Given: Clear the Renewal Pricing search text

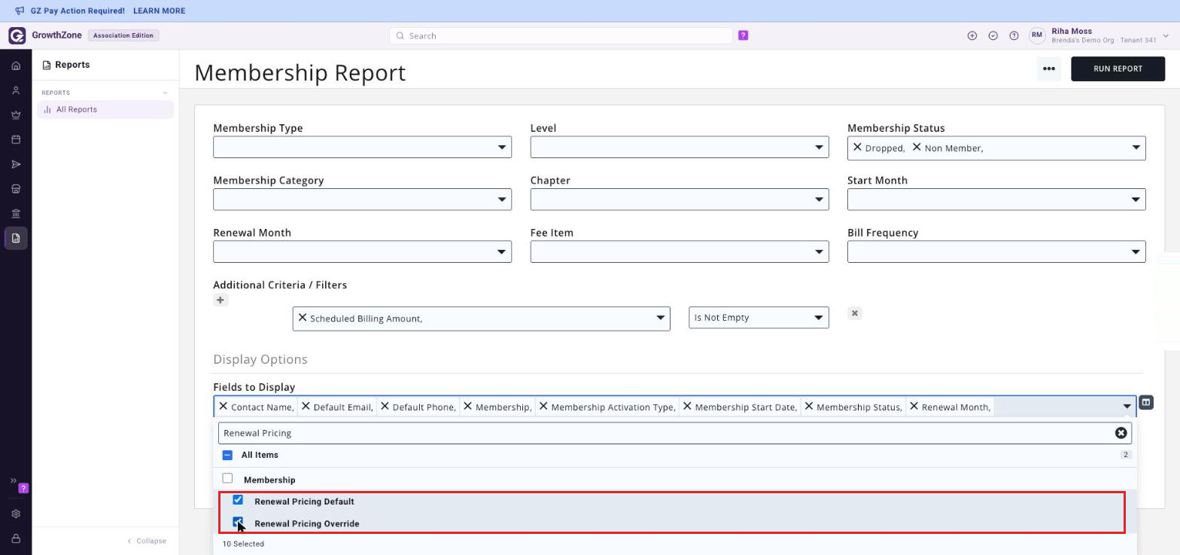Looking at the screenshot, I should tap(1121, 433).
